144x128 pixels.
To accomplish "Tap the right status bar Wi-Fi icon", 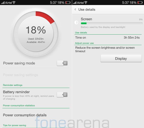I will click(86, 3).
